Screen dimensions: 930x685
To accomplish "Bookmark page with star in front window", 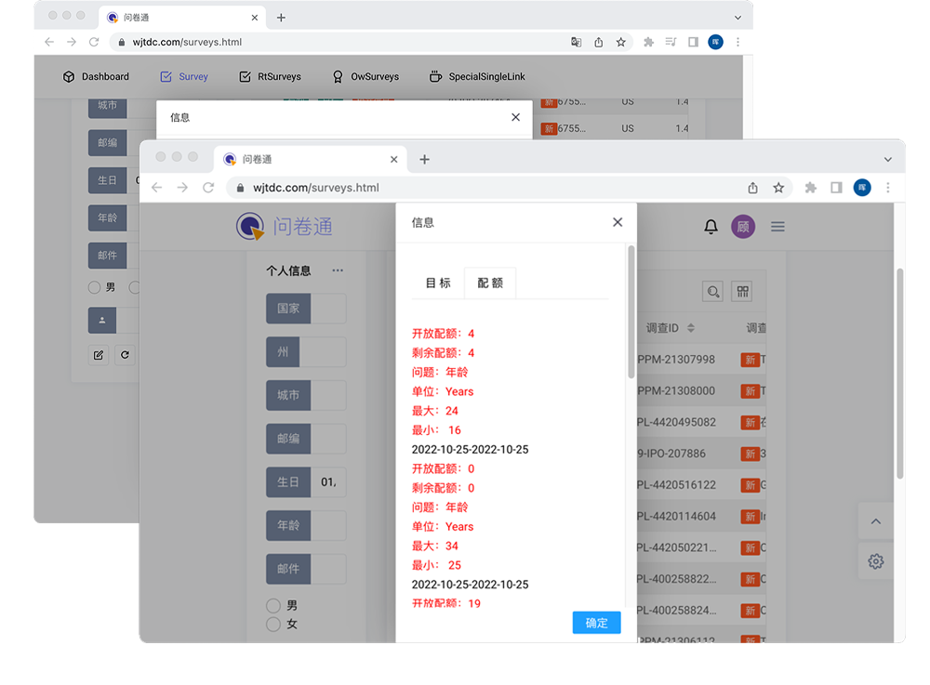I will coord(778,188).
